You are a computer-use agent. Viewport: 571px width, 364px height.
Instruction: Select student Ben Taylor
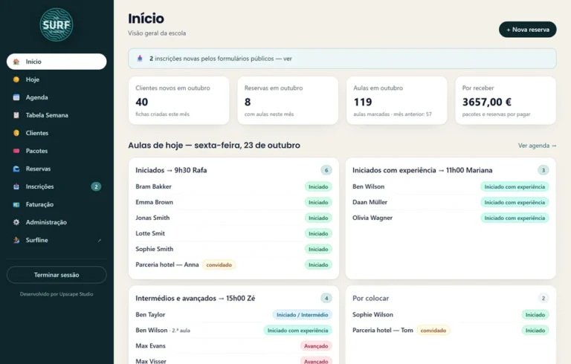[x=150, y=314]
